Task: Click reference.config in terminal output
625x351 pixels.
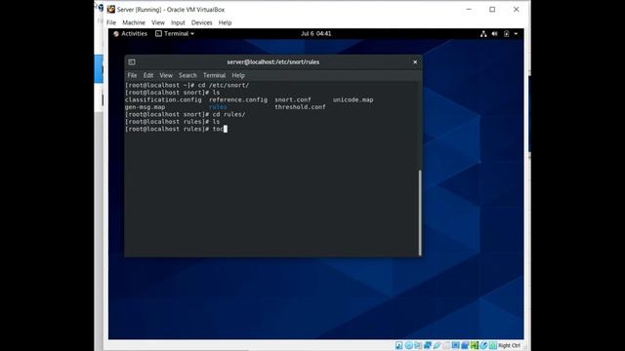Action: [x=238, y=99]
